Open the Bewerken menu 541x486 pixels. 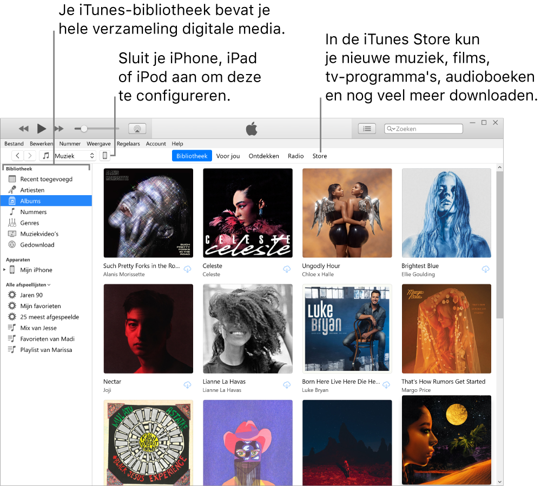click(42, 144)
